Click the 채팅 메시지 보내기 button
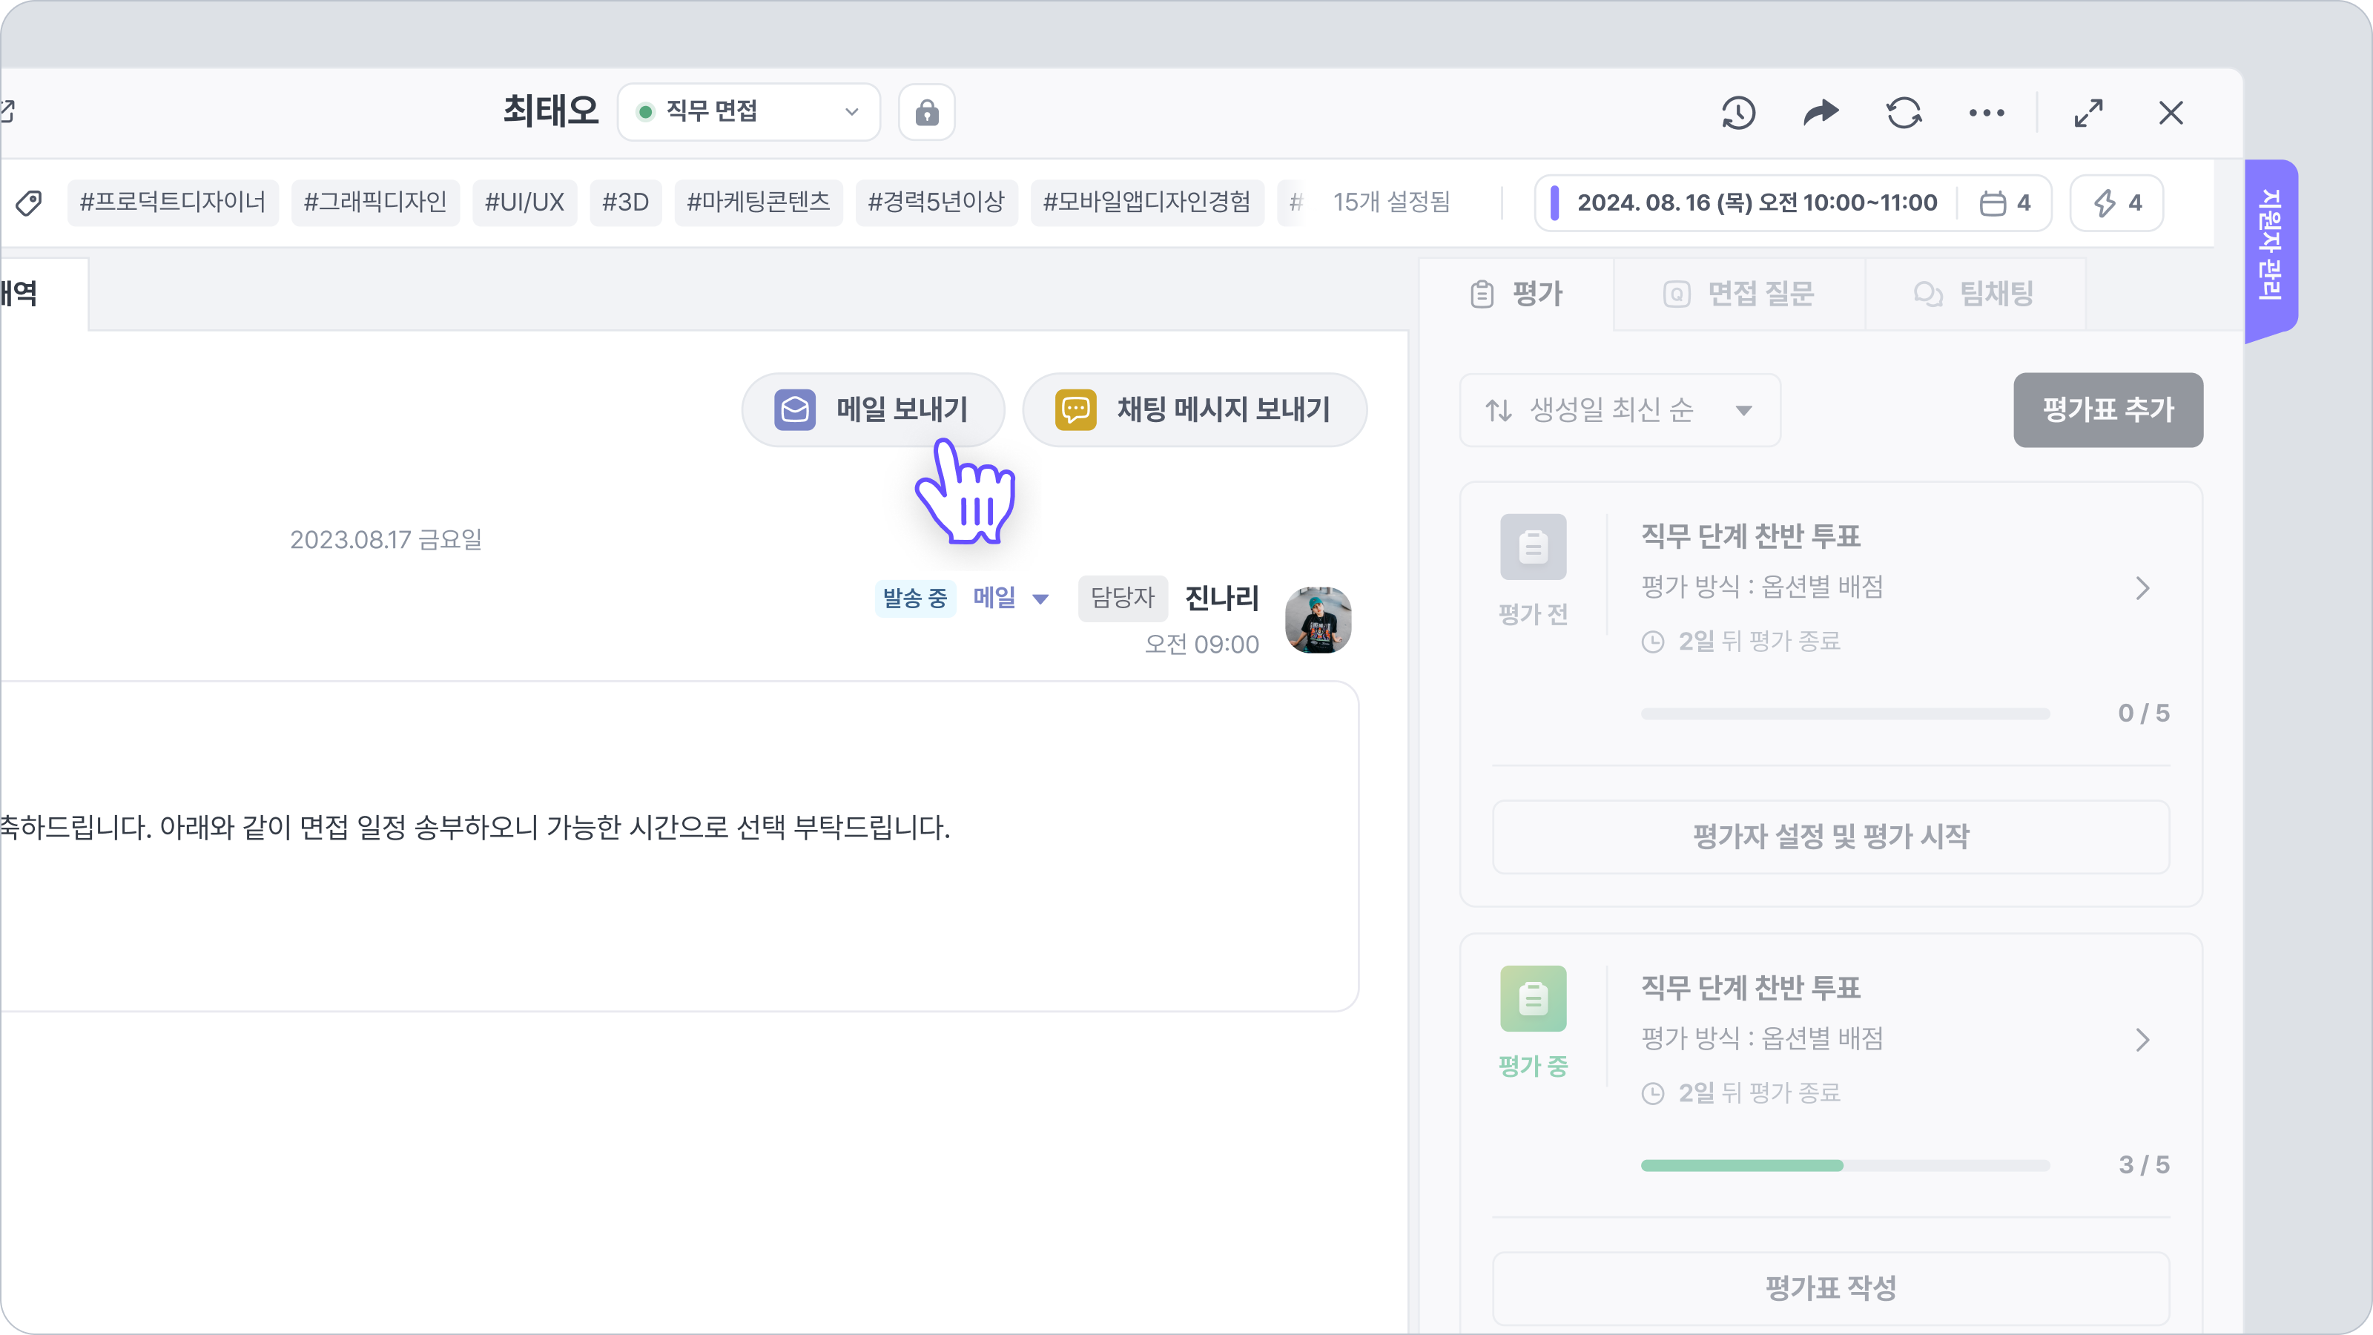 coord(1194,409)
